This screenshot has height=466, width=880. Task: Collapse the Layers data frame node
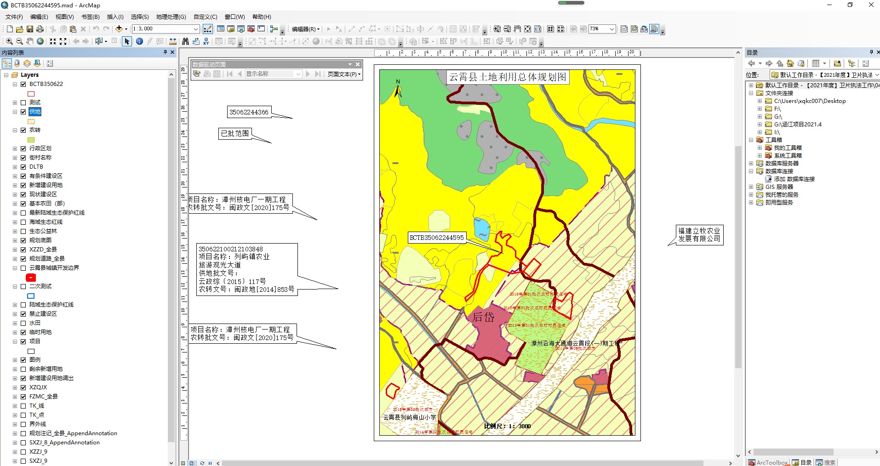point(6,75)
